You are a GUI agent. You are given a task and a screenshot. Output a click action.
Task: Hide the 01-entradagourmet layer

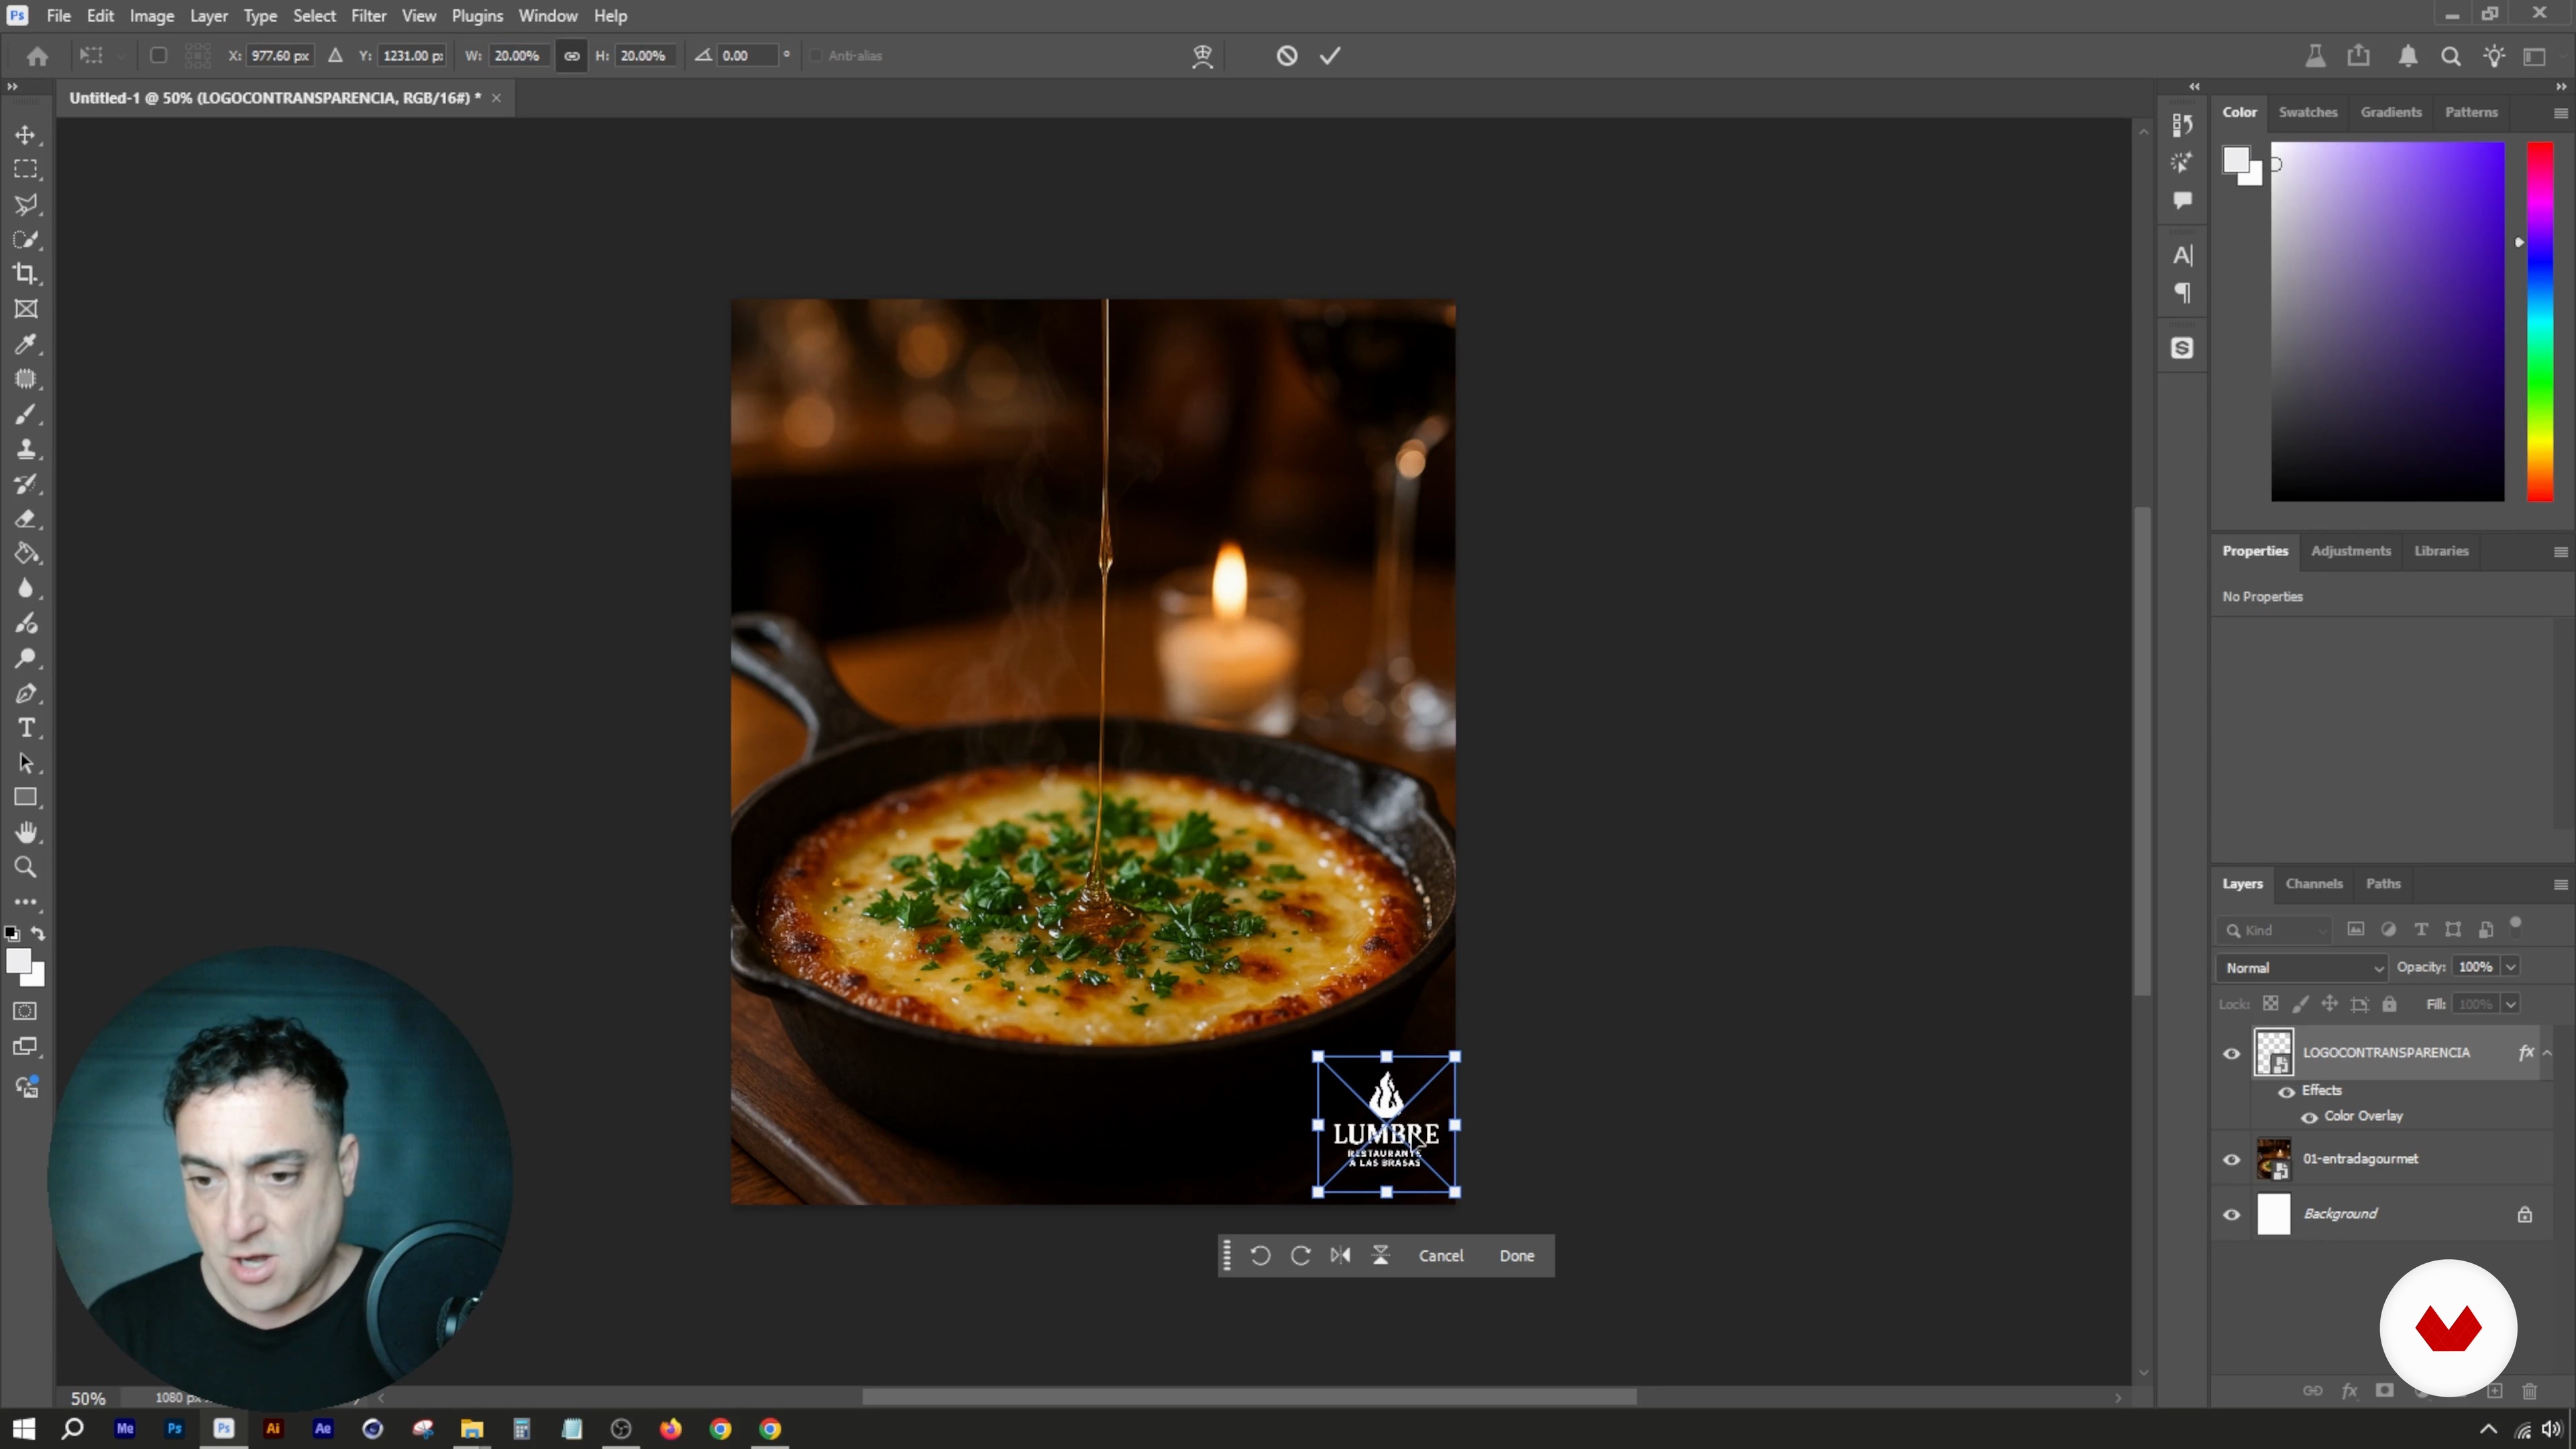[x=2231, y=1159]
